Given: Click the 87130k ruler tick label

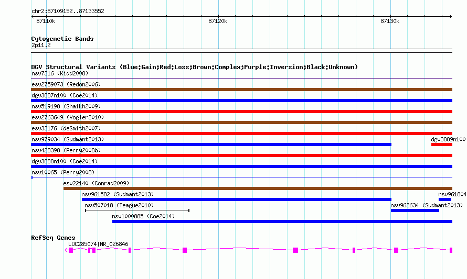Looking at the screenshot, I should (x=390, y=21).
